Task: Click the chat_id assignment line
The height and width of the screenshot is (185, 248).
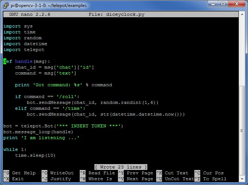Action: pos(54,67)
